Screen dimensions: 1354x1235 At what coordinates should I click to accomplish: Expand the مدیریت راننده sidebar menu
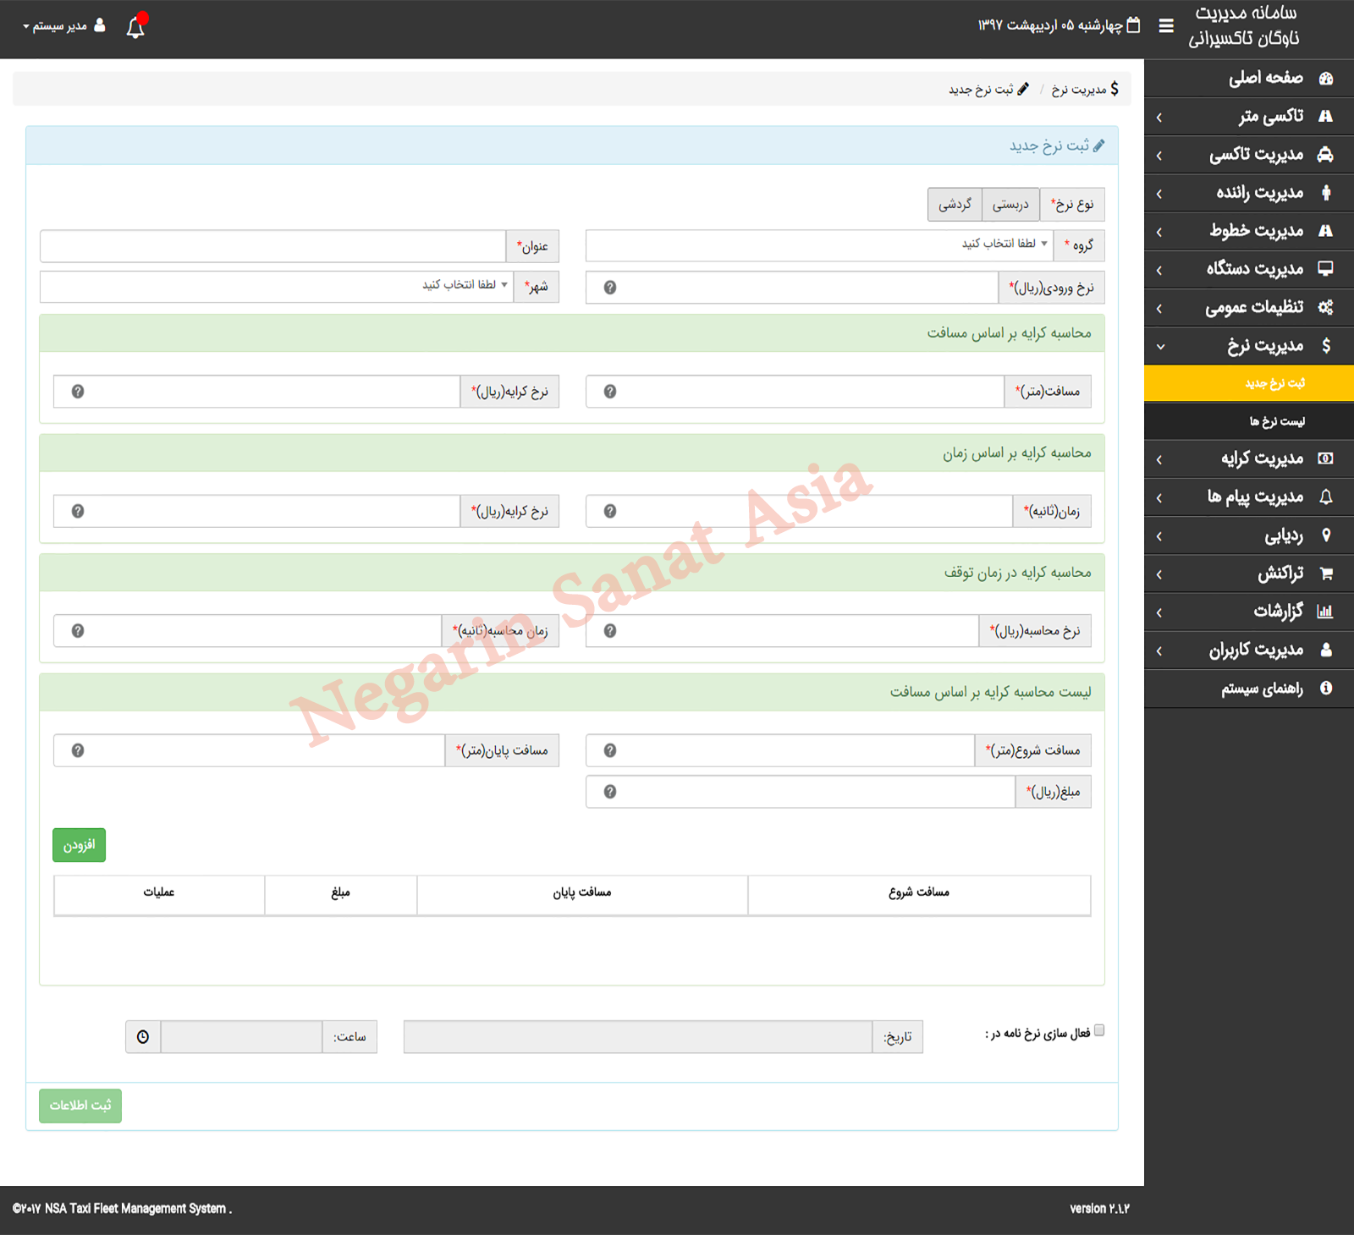pos(1249,193)
